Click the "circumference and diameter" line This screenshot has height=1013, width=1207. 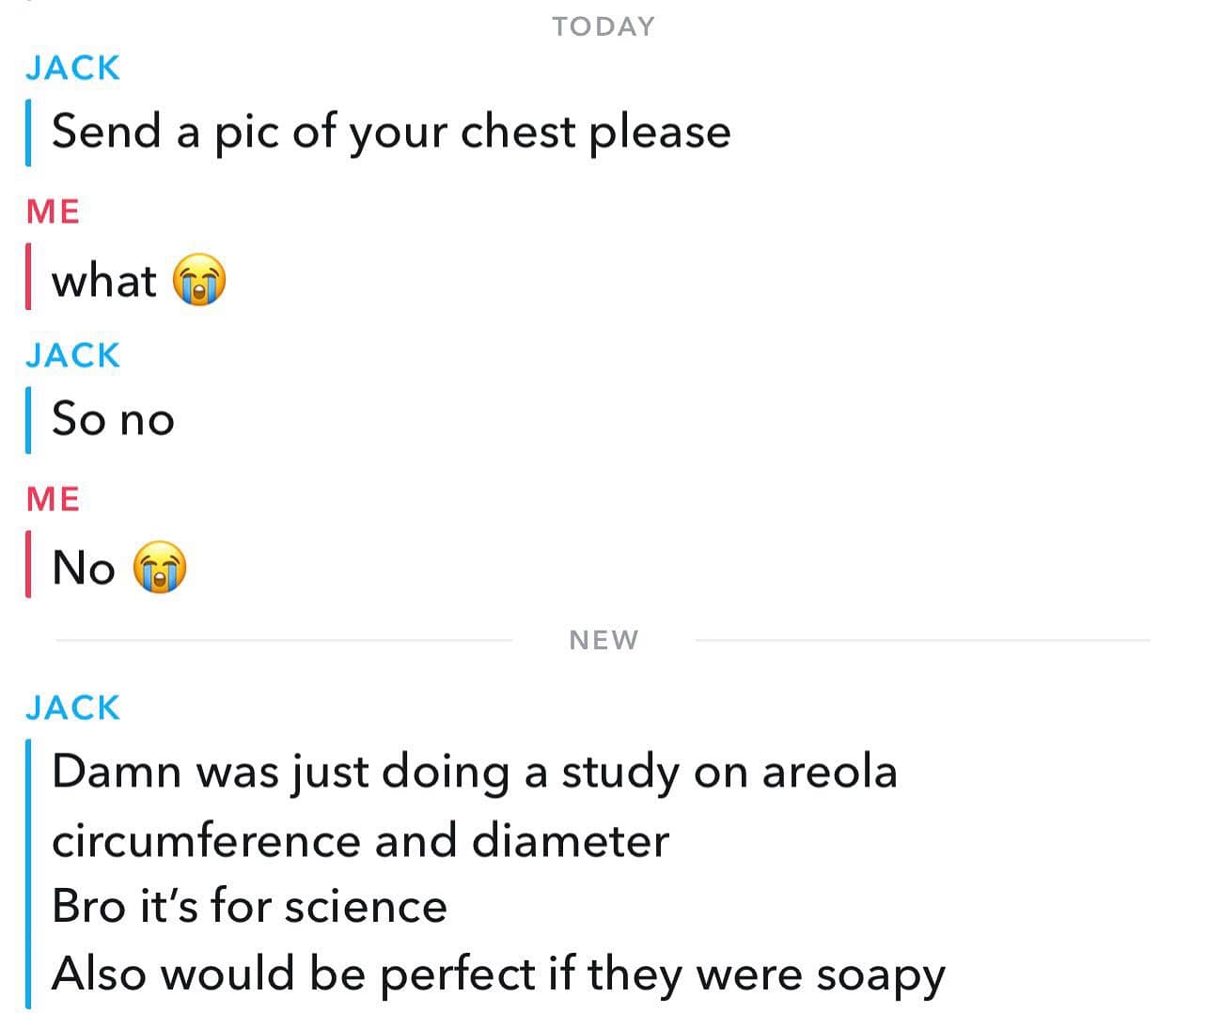pos(360,840)
